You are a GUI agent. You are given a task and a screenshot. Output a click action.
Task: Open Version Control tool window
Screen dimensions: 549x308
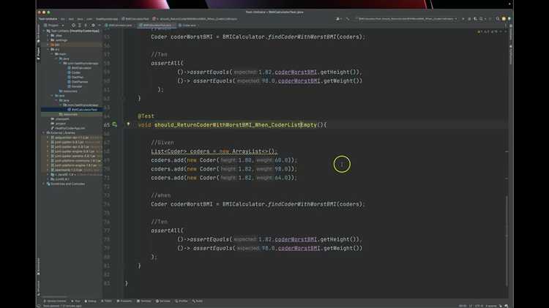[x=55, y=301]
